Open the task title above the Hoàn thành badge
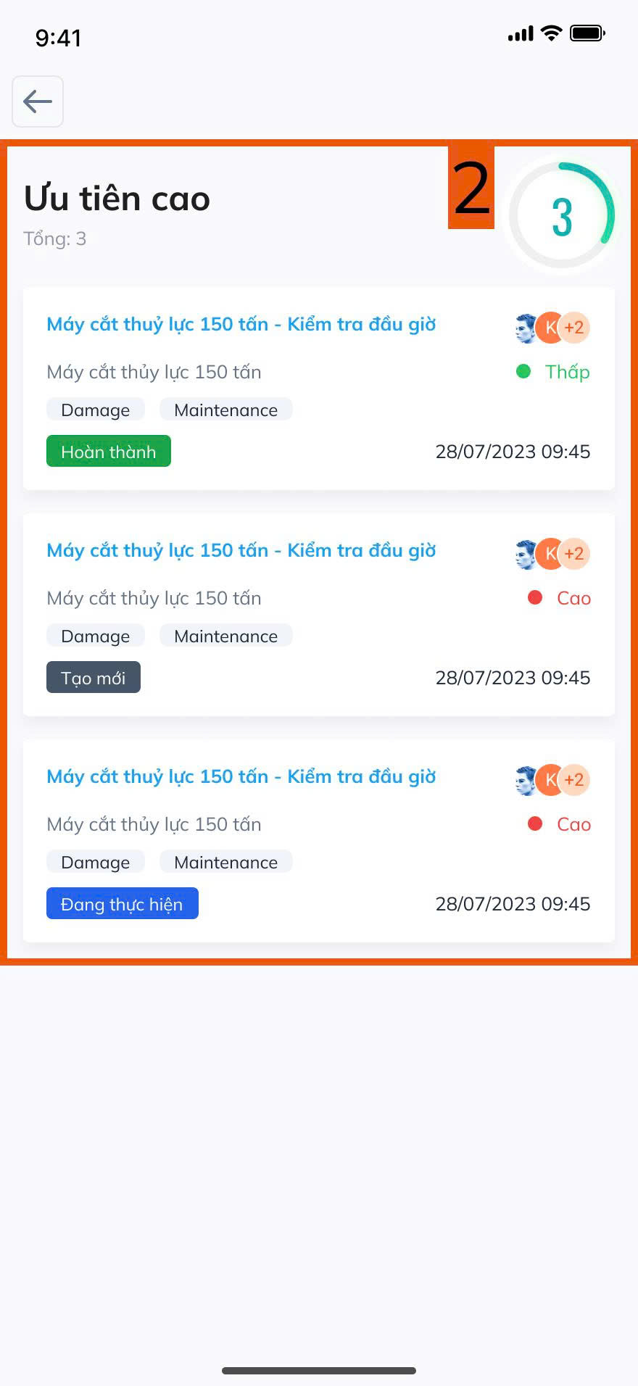The width and height of the screenshot is (638, 1386). tap(241, 324)
